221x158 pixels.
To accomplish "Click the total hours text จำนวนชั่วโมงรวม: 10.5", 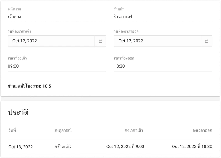I will tap(29, 86).
